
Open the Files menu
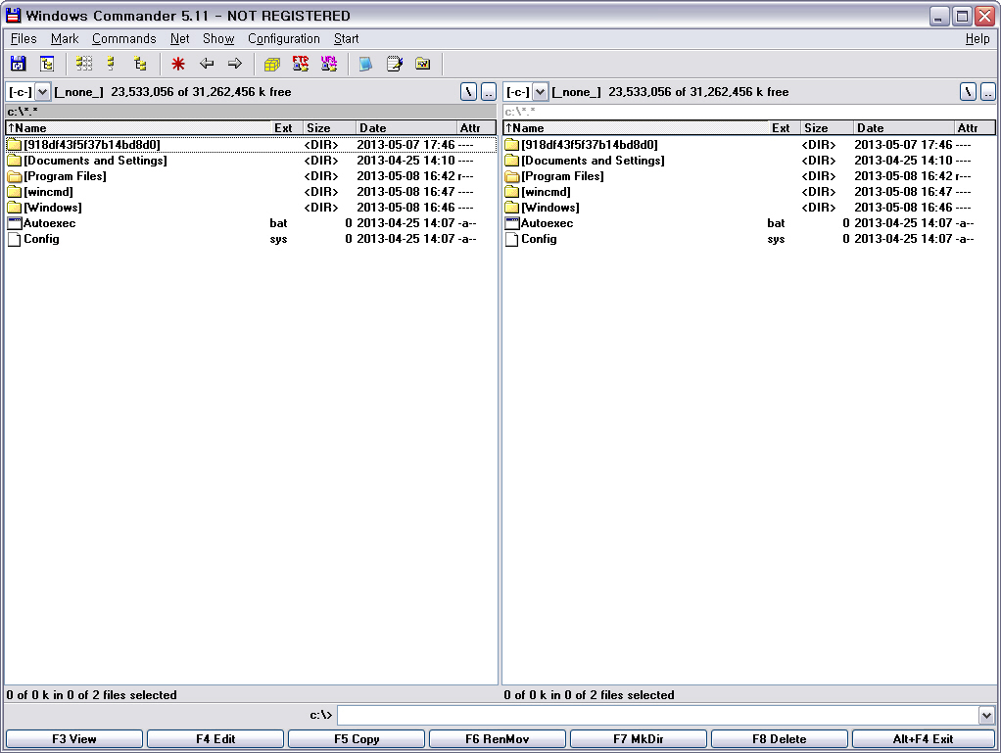[24, 39]
